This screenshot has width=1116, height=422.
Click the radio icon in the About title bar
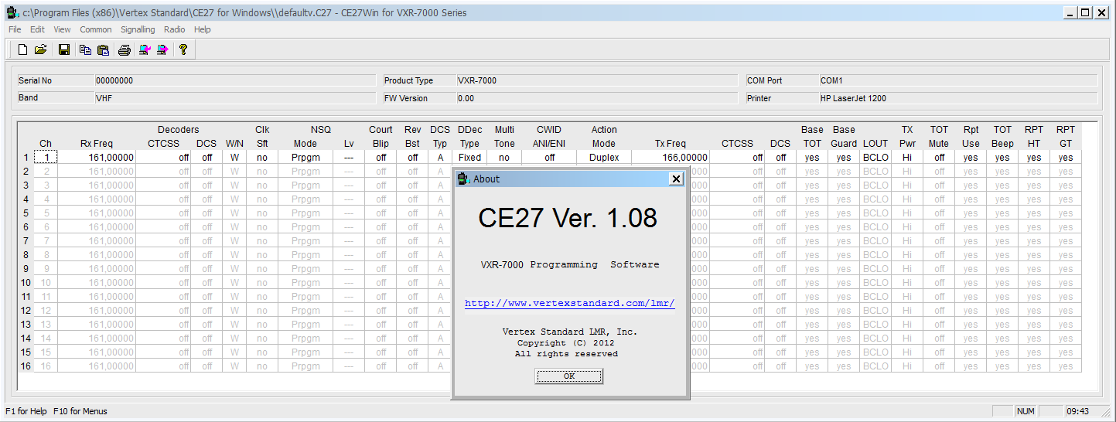coord(463,179)
